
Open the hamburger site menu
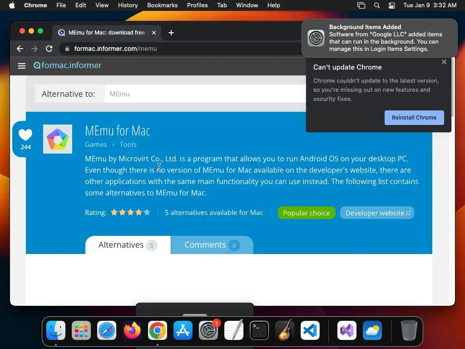coord(22,65)
